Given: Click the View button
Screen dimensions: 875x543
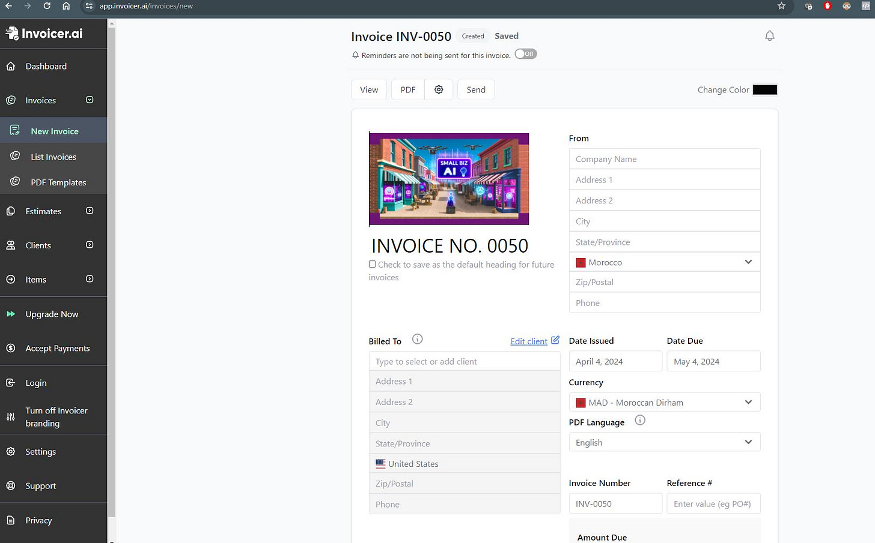Looking at the screenshot, I should coord(369,89).
